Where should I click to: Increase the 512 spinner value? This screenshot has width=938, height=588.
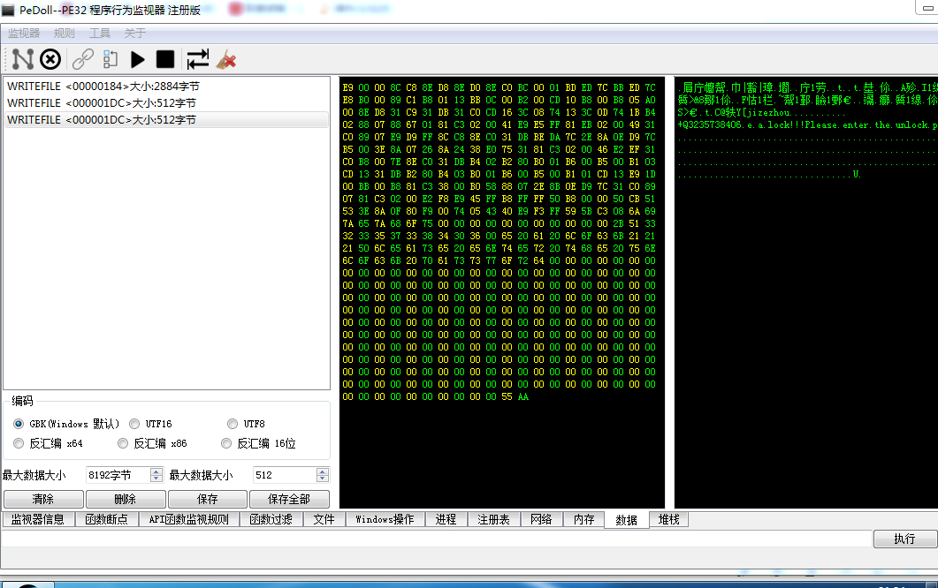[323, 471]
